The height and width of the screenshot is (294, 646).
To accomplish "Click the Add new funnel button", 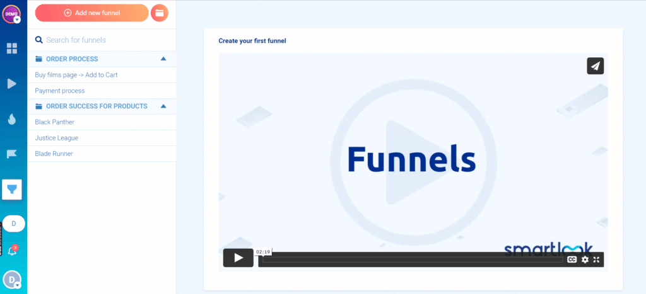I will point(92,13).
